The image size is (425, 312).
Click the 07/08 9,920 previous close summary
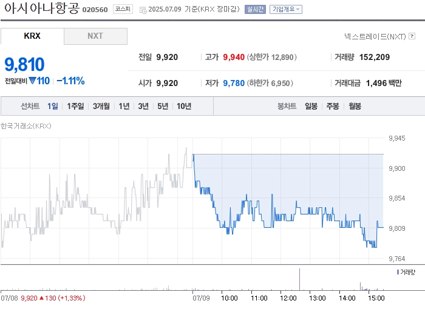[43, 298]
